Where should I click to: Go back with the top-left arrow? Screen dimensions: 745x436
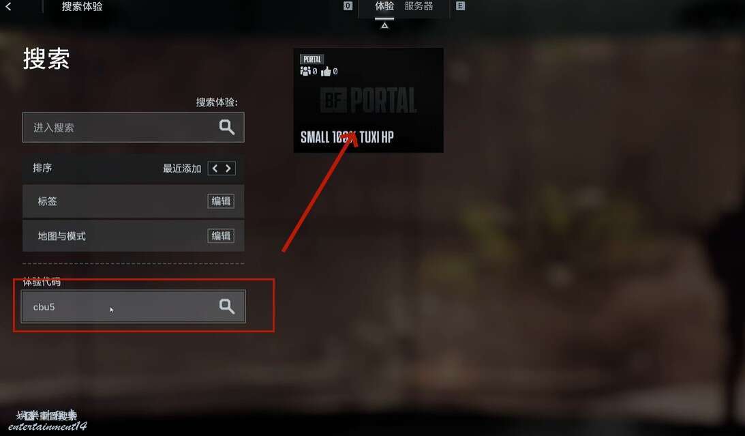click(8, 7)
